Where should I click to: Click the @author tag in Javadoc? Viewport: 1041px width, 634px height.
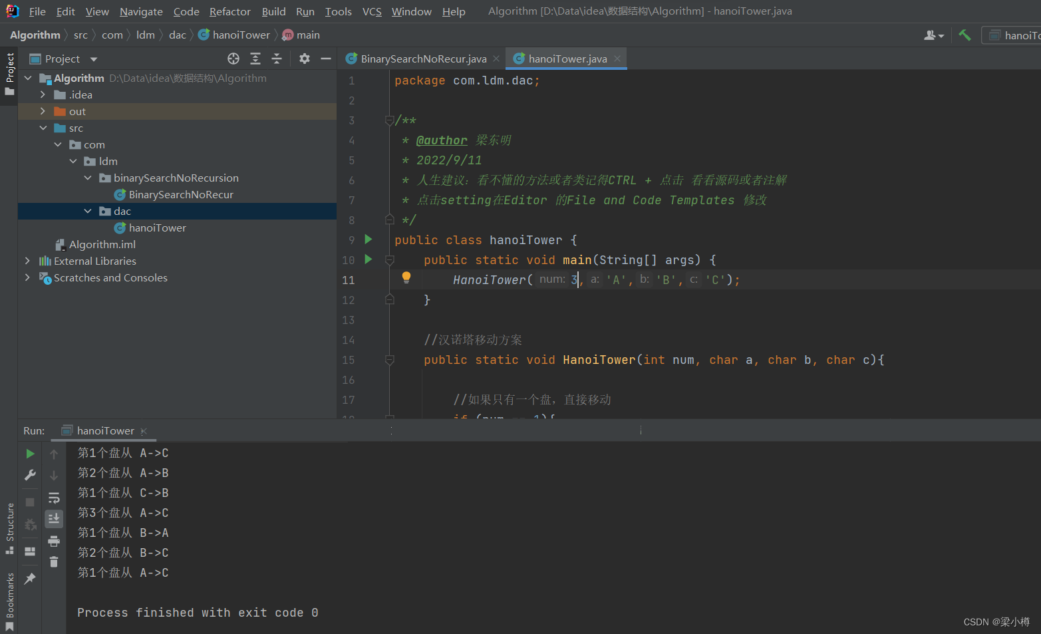pyautogui.click(x=442, y=140)
